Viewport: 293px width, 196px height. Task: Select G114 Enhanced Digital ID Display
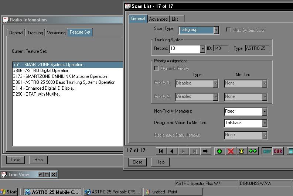(x=68, y=88)
